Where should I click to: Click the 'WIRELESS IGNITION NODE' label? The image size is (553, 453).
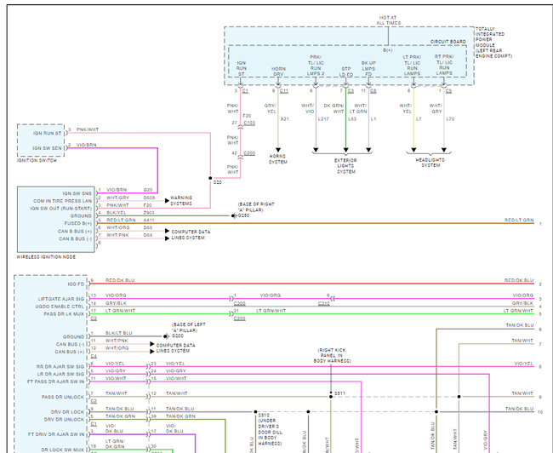pyautogui.click(x=46, y=257)
